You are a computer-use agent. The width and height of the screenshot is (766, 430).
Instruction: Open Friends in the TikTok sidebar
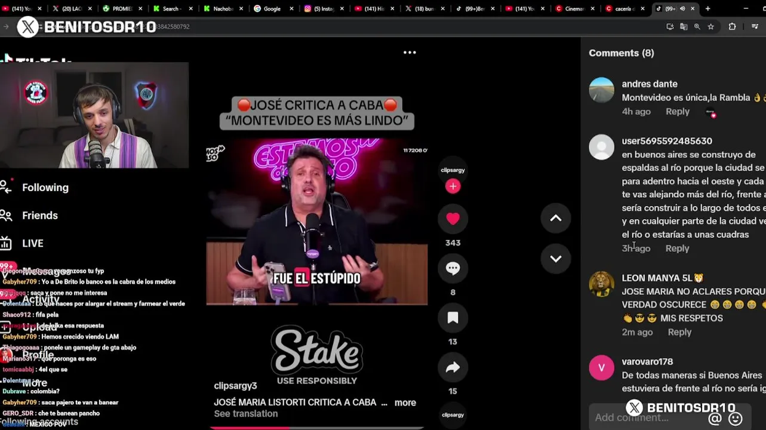(x=40, y=216)
